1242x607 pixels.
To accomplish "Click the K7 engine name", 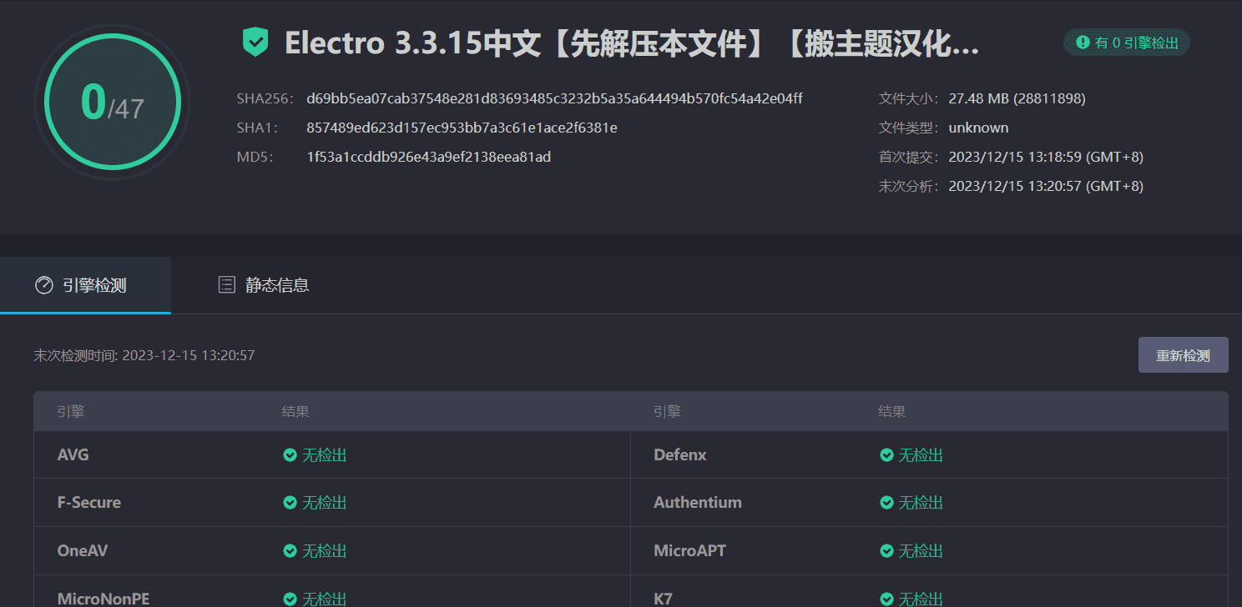I will tap(663, 599).
